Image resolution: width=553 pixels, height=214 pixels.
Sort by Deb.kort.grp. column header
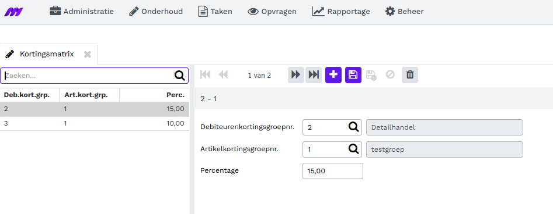26,95
